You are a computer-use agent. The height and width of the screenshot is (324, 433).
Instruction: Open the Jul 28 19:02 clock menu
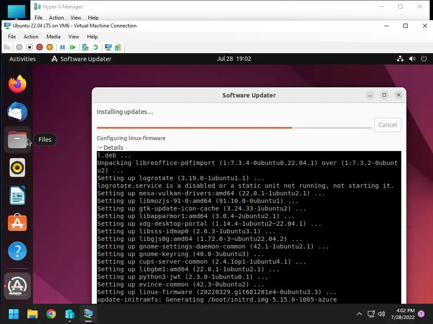(x=234, y=59)
